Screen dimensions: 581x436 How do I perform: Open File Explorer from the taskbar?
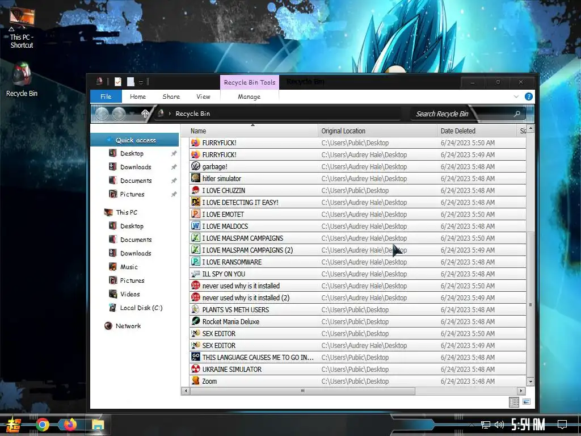click(x=98, y=425)
